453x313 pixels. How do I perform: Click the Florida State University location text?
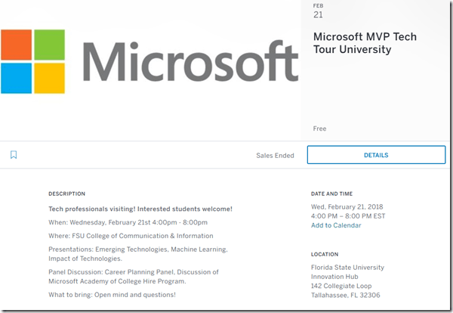click(347, 267)
